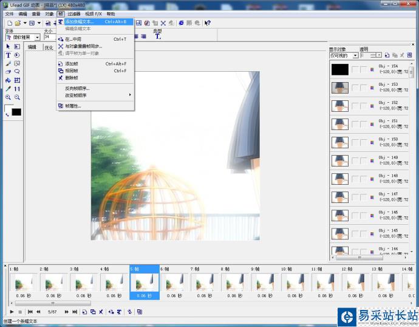Select the Eraser tool
The image size is (419, 327).
(x=8, y=72)
